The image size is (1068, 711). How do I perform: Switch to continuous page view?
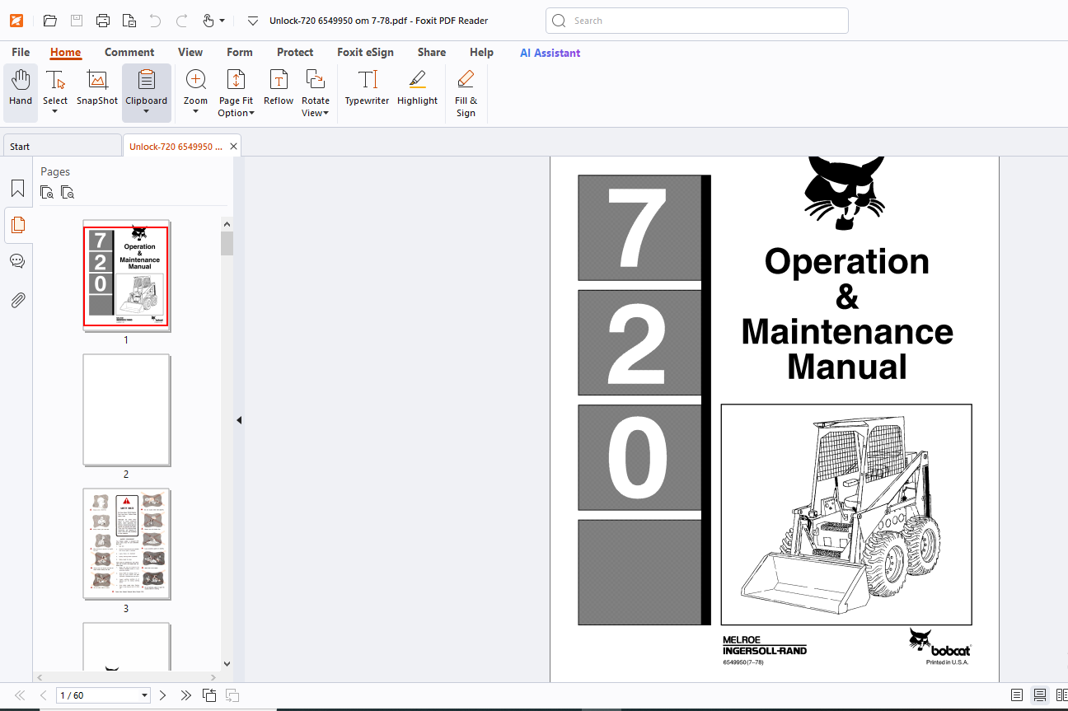tap(1040, 695)
